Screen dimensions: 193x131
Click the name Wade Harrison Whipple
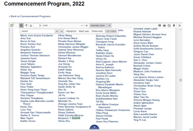point(71,44)
